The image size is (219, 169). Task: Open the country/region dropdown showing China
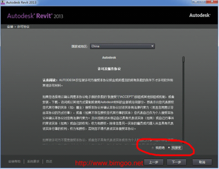coord(122,46)
